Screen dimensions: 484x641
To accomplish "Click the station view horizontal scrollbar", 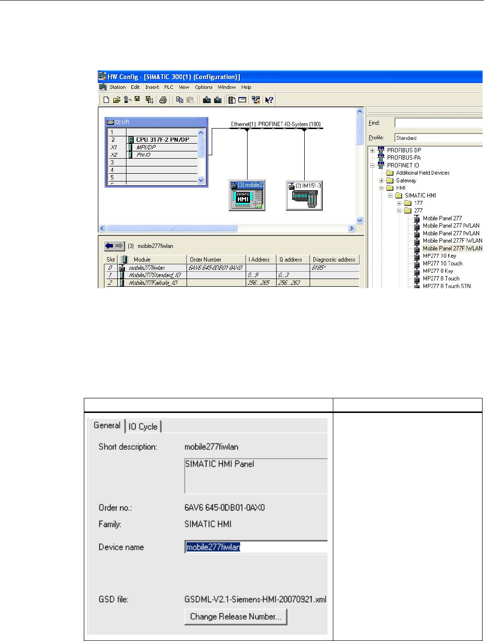I will click(x=227, y=228).
